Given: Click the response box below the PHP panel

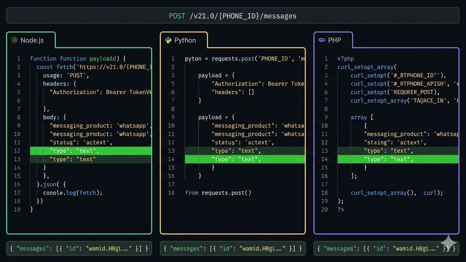Looking at the screenshot, I should (x=386, y=248).
